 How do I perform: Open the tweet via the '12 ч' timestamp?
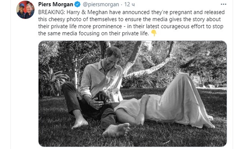click(130, 5)
